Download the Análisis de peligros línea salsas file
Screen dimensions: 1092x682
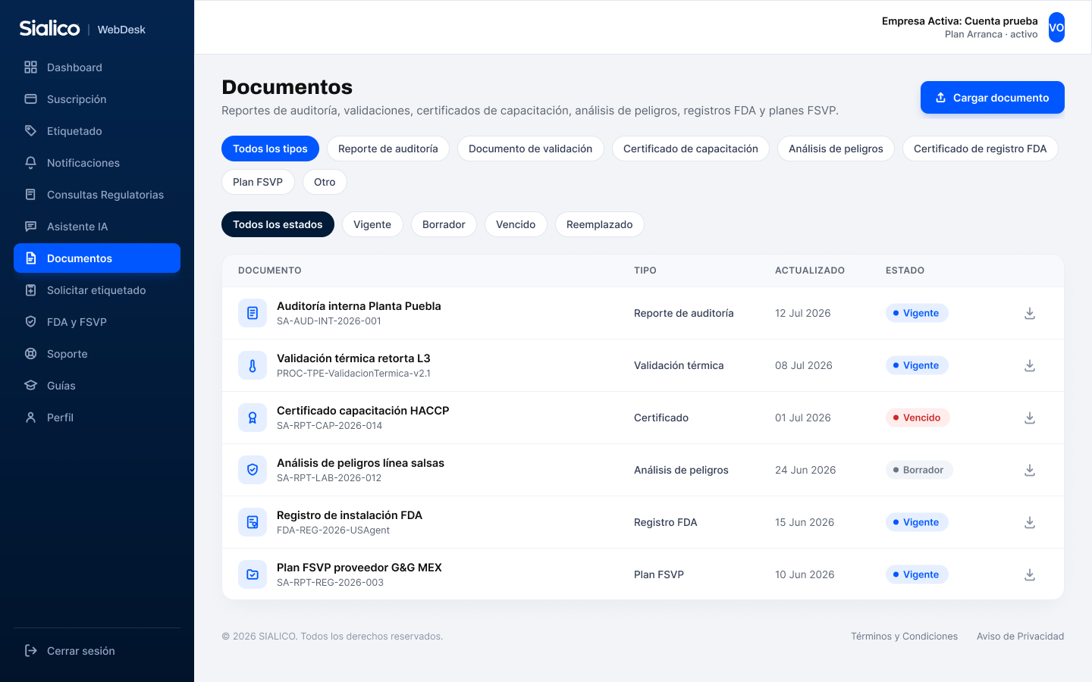tap(1030, 470)
